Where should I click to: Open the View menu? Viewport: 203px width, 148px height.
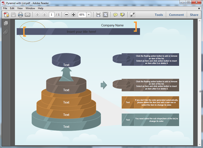tap(20, 8)
